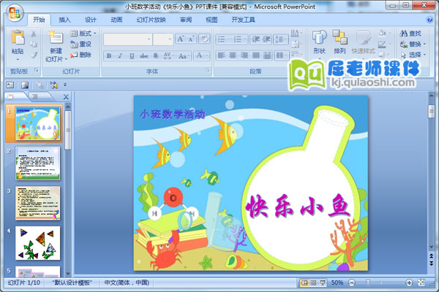The image size is (439, 292).
Task: Switch to the View (视图) tab
Action: (x=211, y=20)
